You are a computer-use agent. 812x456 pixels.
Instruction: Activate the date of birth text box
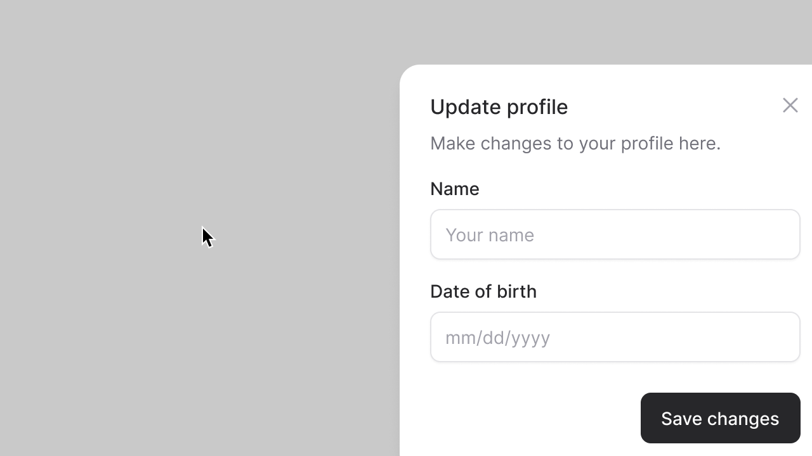pyautogui.click(x=615, y=336)
